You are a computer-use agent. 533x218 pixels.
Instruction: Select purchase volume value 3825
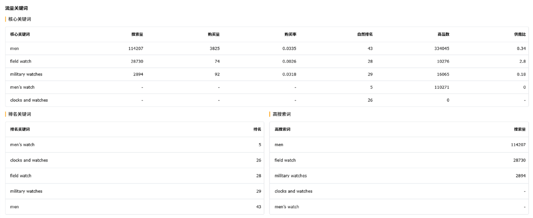point(215,49)
